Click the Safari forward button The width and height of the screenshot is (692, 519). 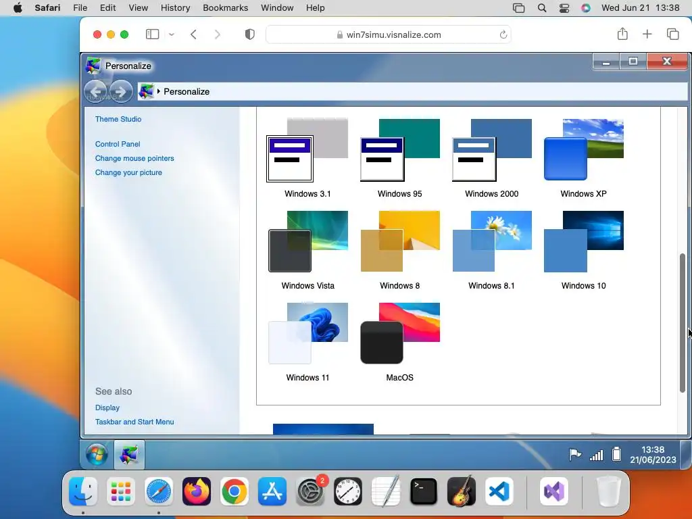click(x=217, y=34)
